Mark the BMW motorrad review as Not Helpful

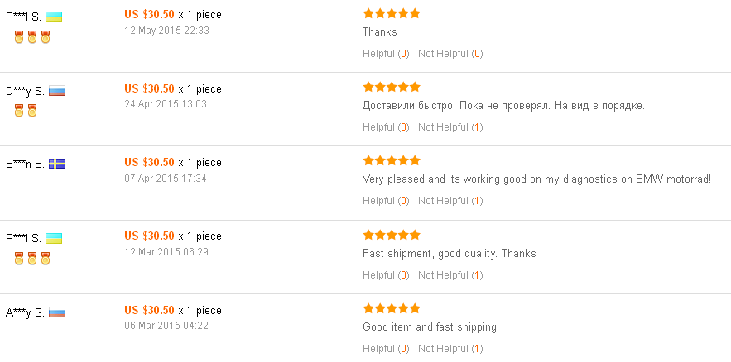450,201
